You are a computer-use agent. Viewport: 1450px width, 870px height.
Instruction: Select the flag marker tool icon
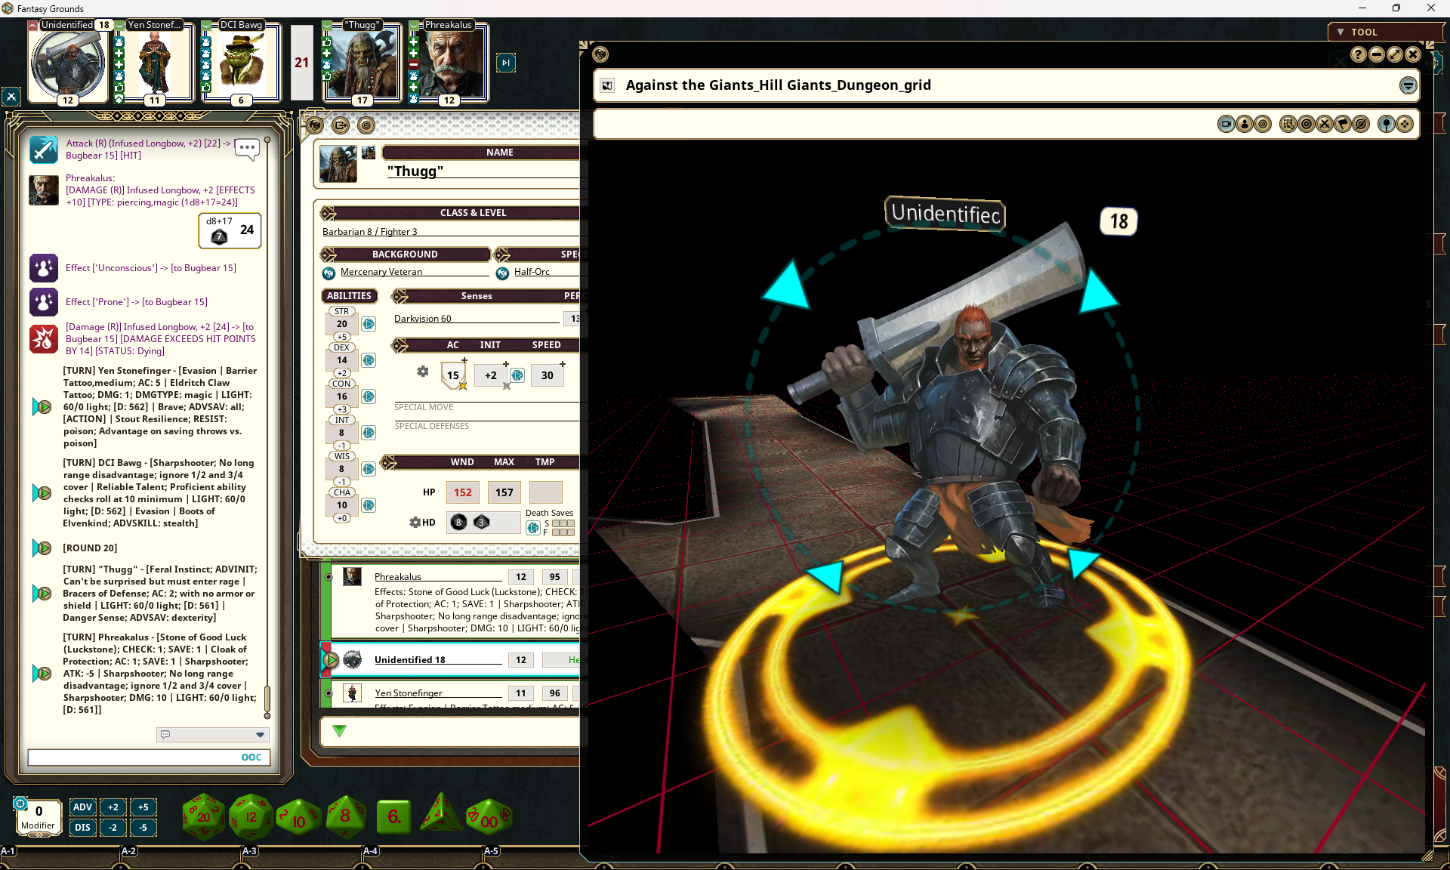1343,124
